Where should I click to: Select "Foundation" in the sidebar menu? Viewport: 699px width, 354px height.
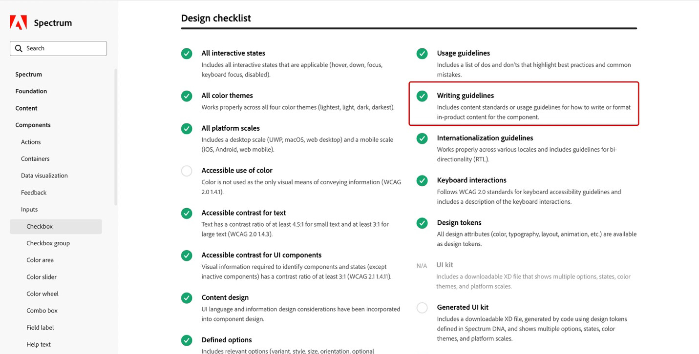click(x=31, y=91)
